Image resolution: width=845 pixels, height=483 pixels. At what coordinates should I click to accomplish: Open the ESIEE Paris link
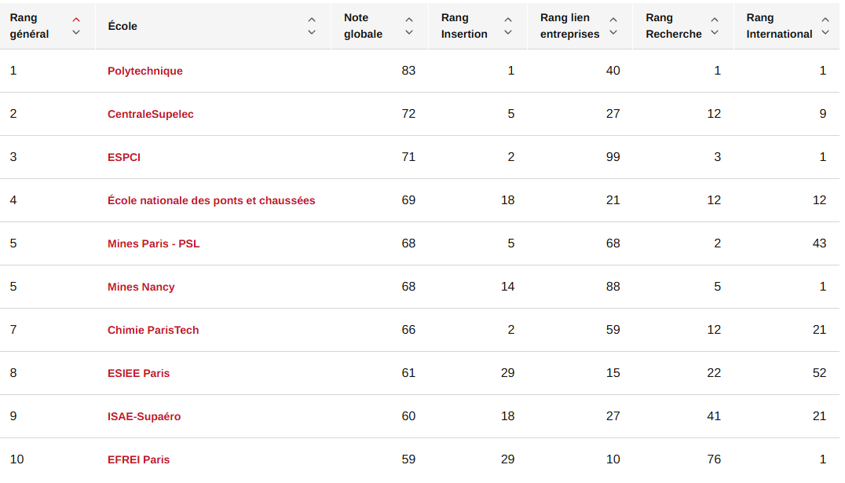tap(138, 373)
